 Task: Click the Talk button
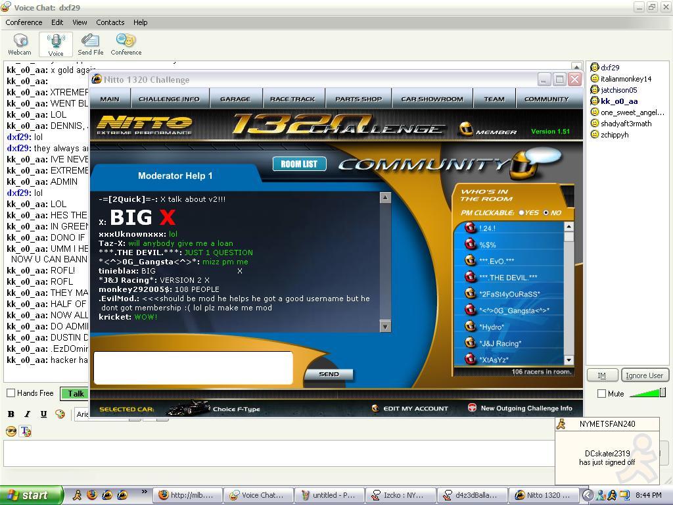[74, 393]
